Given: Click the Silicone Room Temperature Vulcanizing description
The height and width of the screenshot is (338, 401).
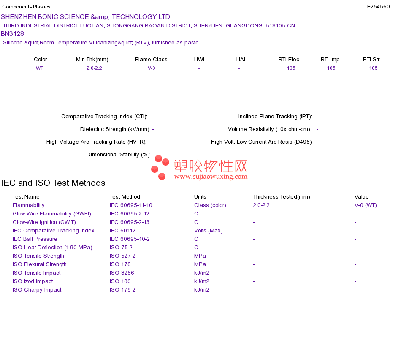Looking at the screenshot, I should click(x=101, y=43).
